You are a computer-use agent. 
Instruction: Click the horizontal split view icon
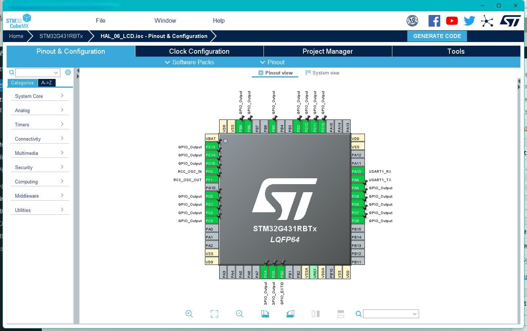click(341, 314)
